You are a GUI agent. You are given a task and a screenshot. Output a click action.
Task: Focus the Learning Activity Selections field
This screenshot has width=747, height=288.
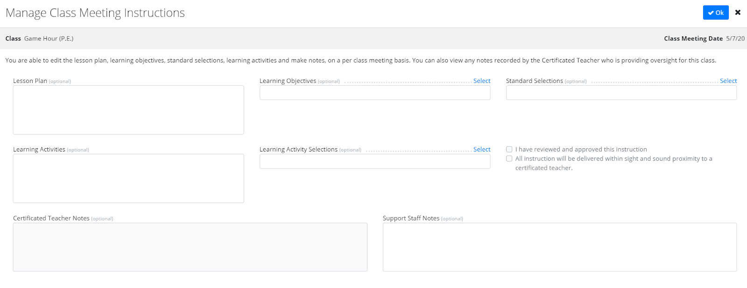click(375, 161)
